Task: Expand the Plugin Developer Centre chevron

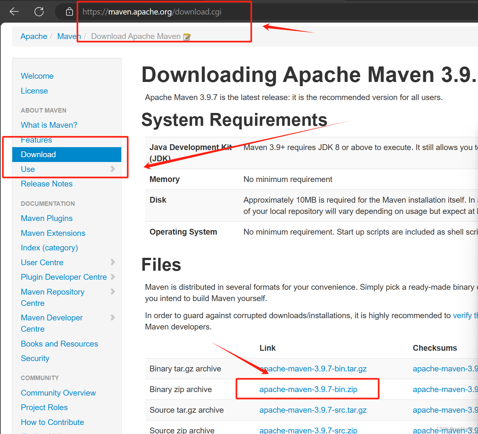Action: 113,277
